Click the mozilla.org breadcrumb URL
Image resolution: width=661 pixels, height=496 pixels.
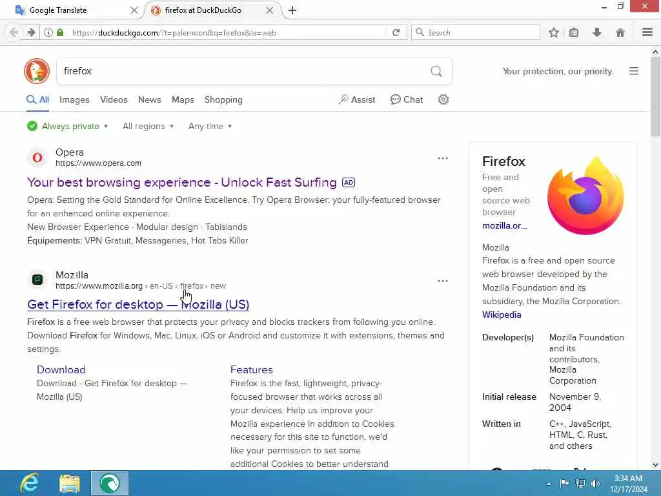coord(141,286)
